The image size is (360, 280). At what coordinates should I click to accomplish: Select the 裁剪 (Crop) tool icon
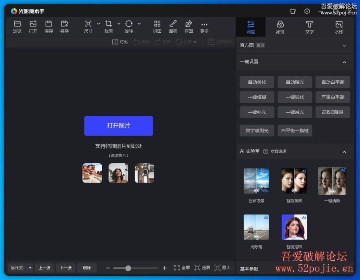coord(109,25)
